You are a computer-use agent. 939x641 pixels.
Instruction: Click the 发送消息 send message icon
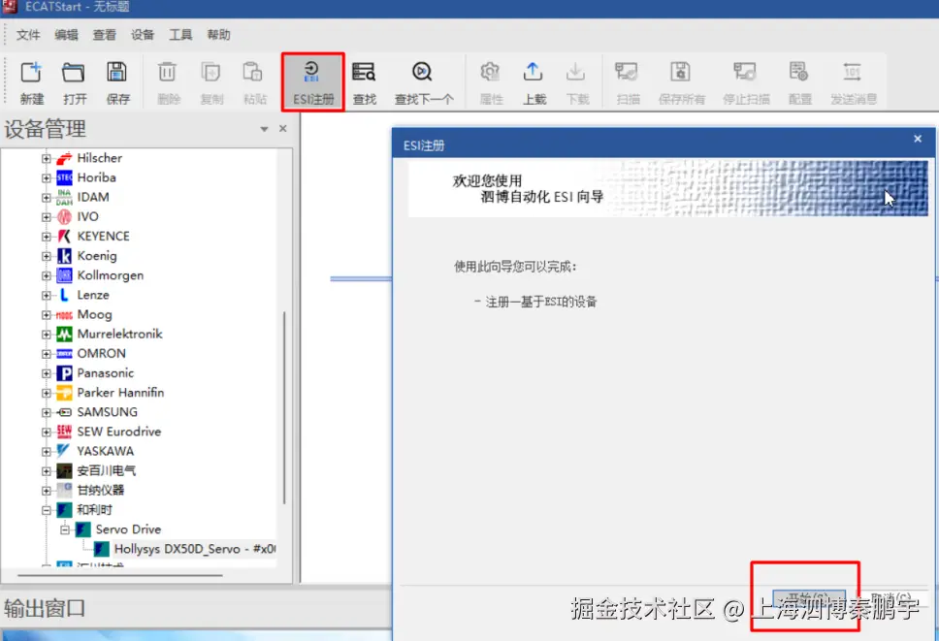click(853, 76)
